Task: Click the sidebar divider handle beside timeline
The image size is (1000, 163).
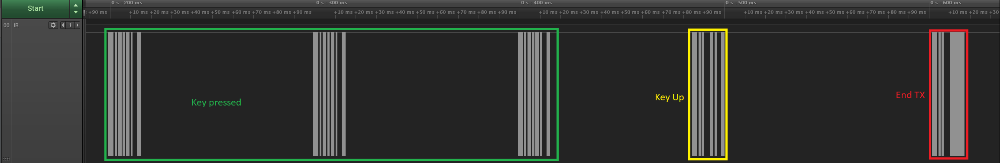Action: coord(84,13)
